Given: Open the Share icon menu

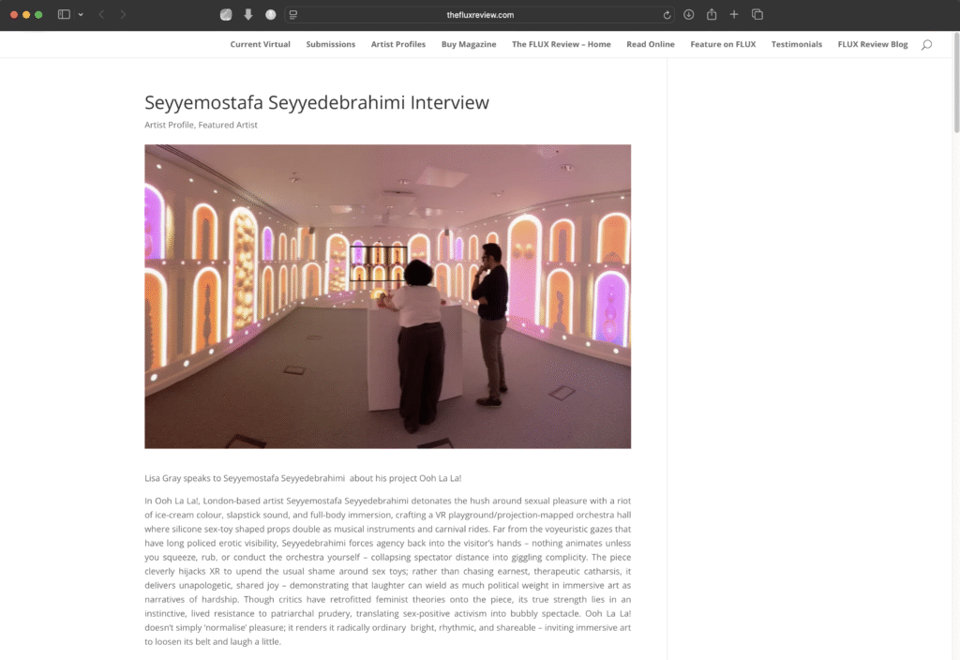Looking at the screenshot, I should [712, 15].
